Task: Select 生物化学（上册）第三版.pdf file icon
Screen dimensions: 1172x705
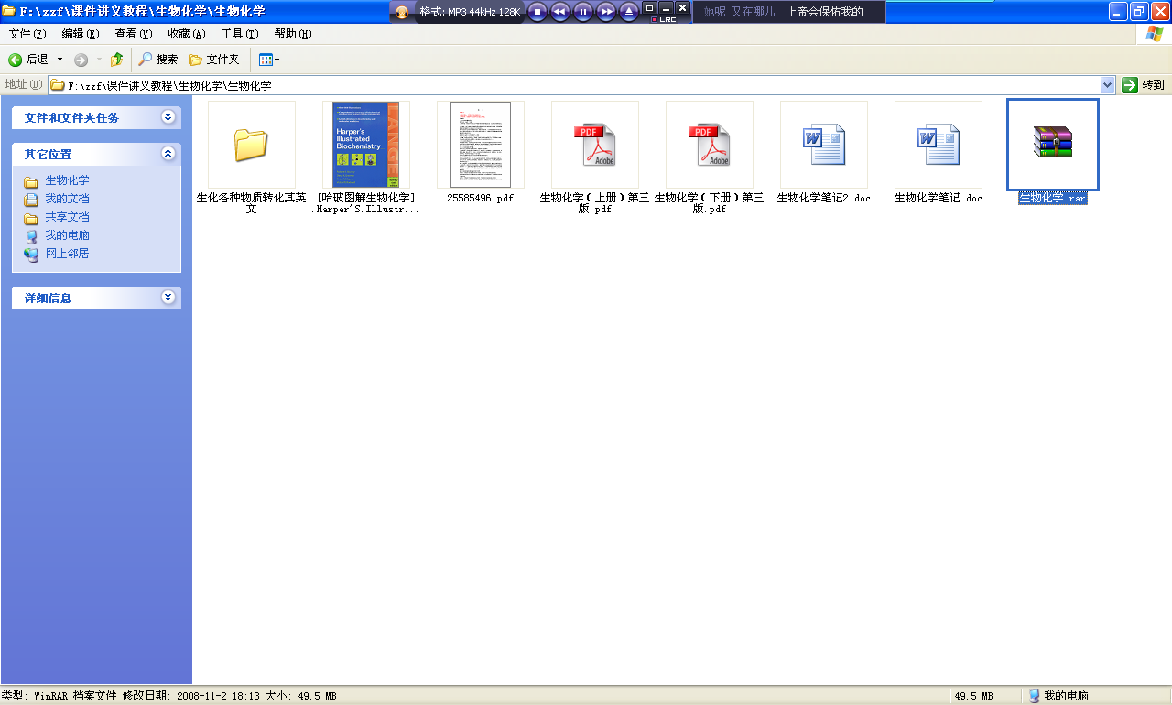Action: 594,145
